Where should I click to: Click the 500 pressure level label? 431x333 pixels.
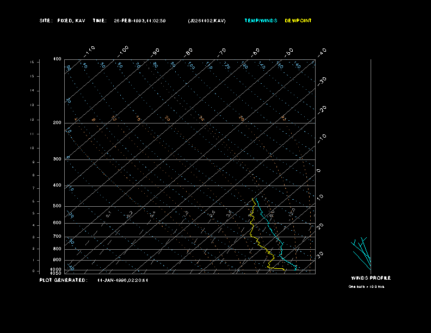click(57, 206)
